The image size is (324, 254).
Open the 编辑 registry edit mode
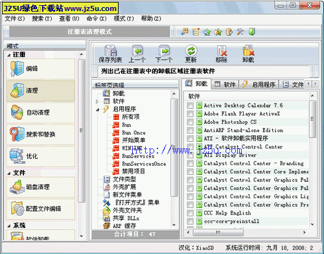pos(41,69)
